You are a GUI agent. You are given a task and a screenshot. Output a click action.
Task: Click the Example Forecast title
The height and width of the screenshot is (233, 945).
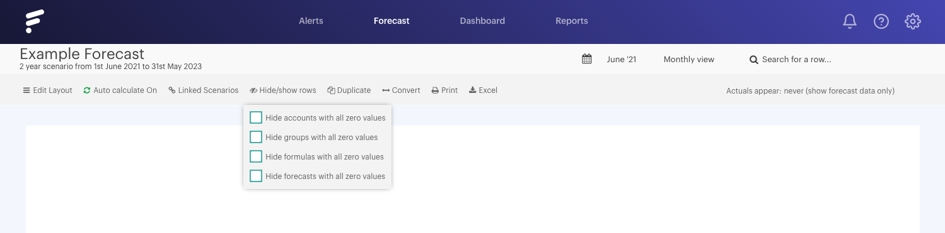point(82,54)
